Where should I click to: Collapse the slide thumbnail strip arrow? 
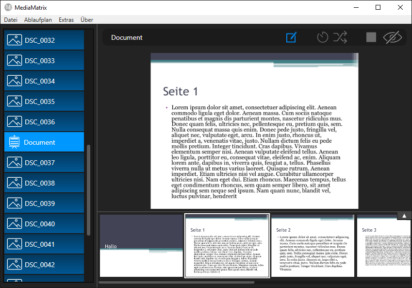(404, 215)
